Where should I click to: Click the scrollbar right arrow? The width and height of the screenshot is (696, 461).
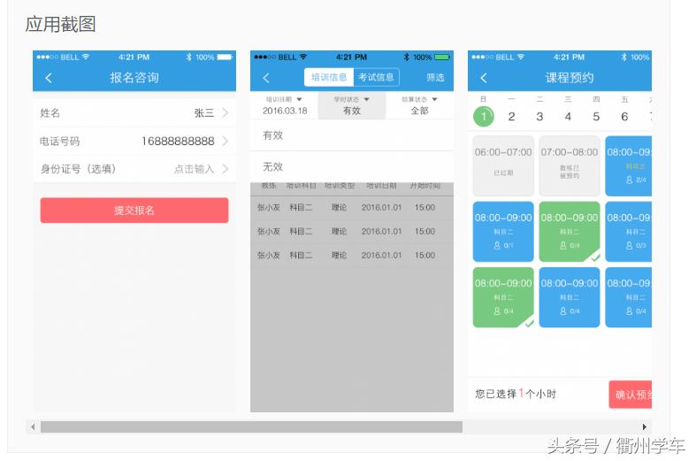point(644,426)
